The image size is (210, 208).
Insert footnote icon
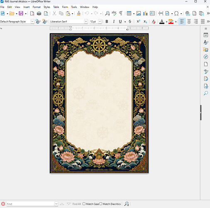click(195, 13)
